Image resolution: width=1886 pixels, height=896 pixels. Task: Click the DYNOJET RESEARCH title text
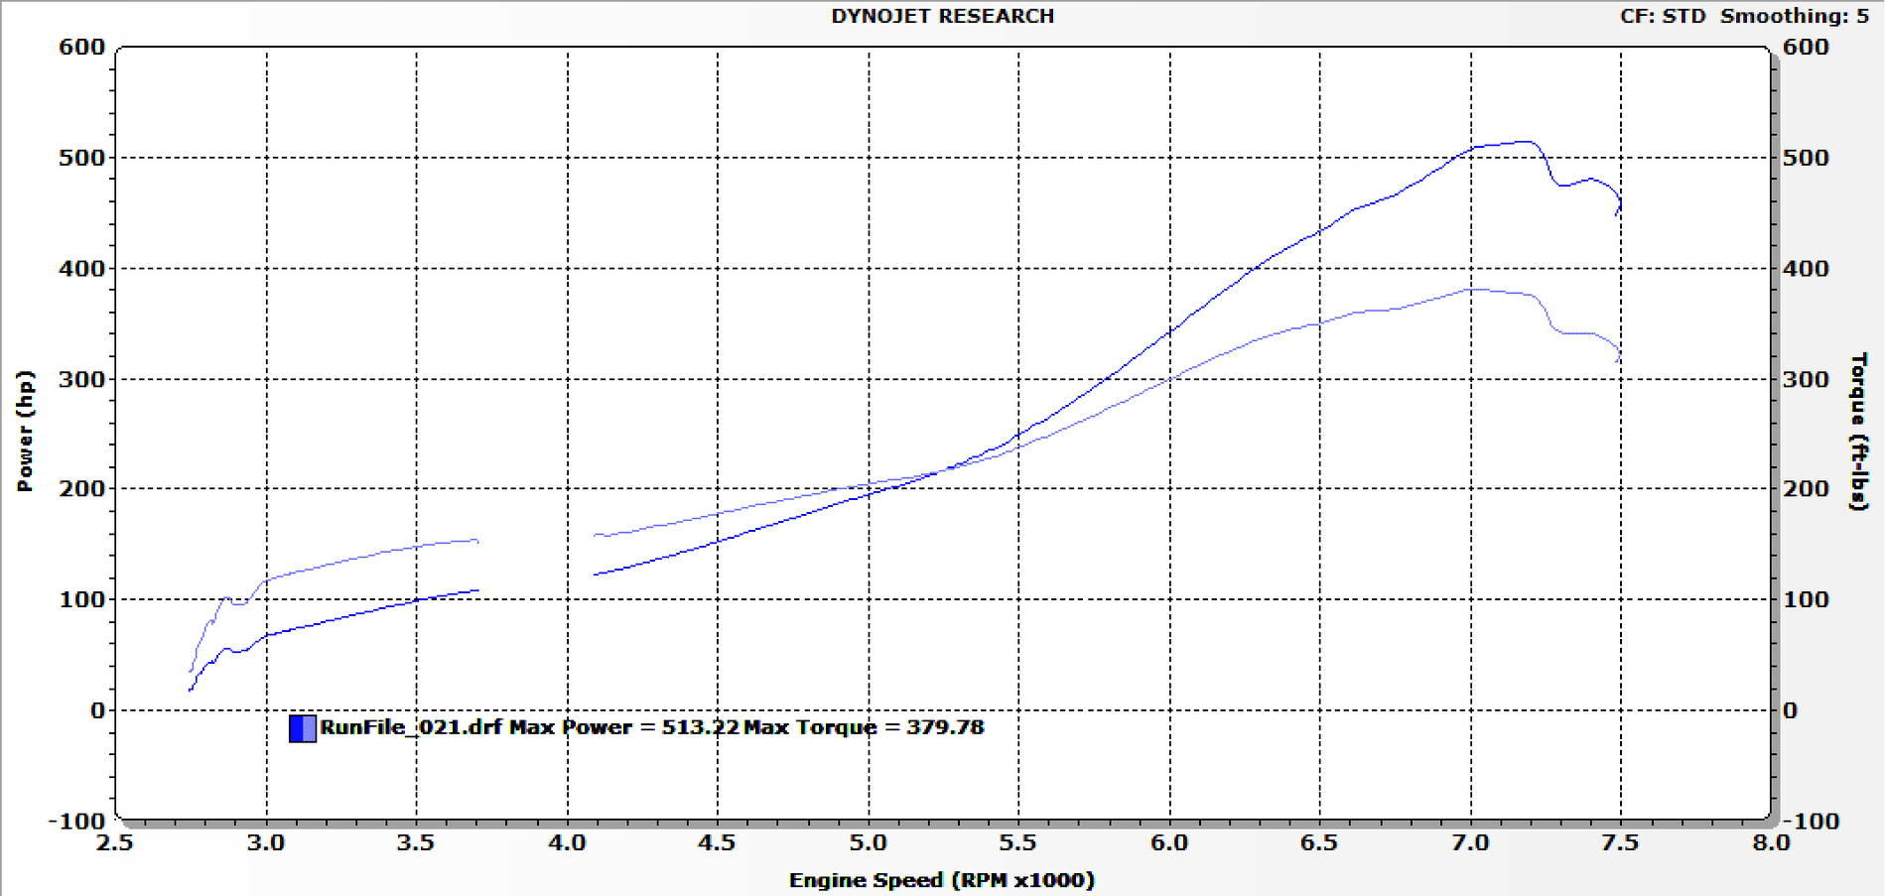pos(941,16)
